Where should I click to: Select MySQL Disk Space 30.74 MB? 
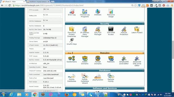click(x=47, y=29)
